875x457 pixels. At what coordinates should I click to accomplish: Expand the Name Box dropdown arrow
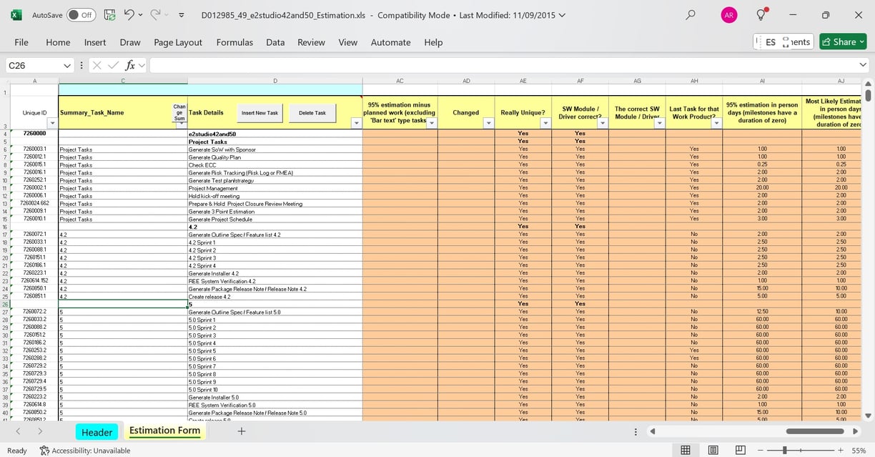tap(67, 65)
